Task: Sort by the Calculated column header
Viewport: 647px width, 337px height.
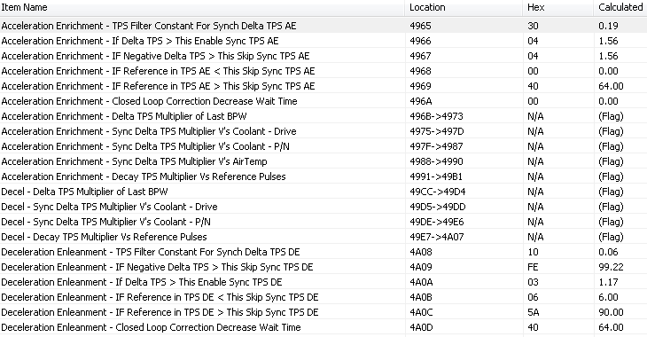Action: (x=620, y=7)
